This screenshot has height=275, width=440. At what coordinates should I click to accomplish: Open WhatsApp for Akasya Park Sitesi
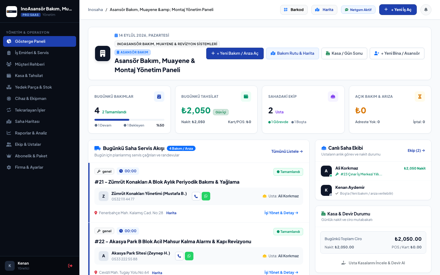189,256
